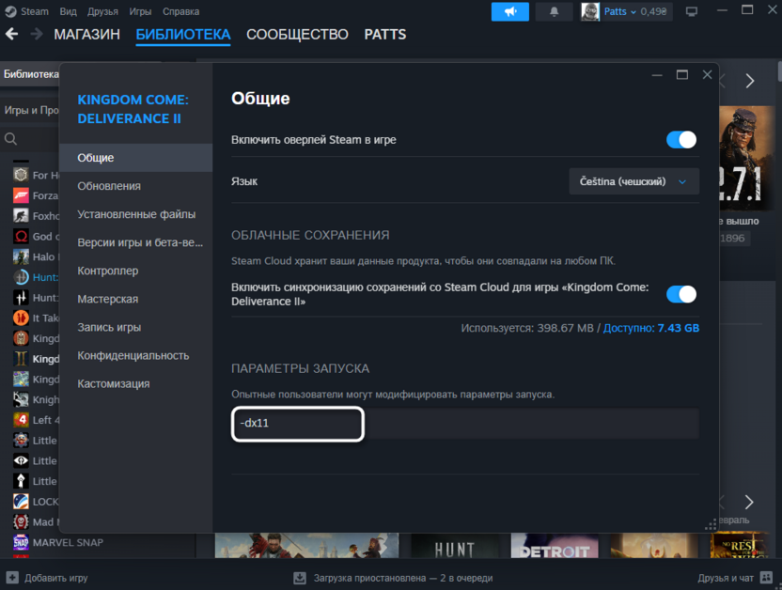Select the Кастомизация settings section
Screen dimensions: 782x590
(135, 383)
